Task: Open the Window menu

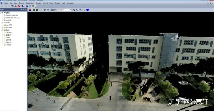Action: pyautogui.click(x=57, y=3)
